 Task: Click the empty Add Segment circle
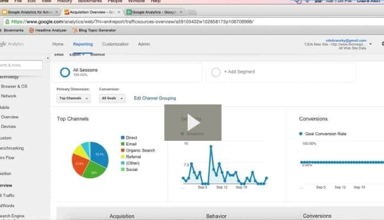pyautogui.click(x=216, y=72)
